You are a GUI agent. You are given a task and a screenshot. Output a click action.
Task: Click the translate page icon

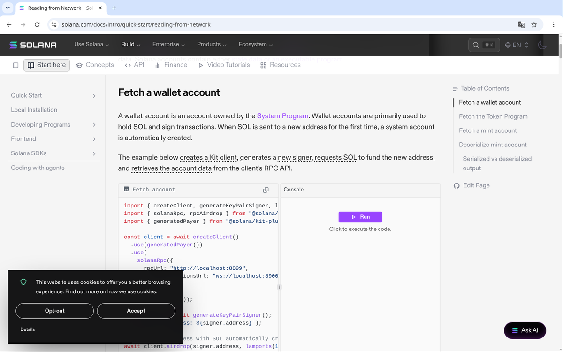pos(521,24)
